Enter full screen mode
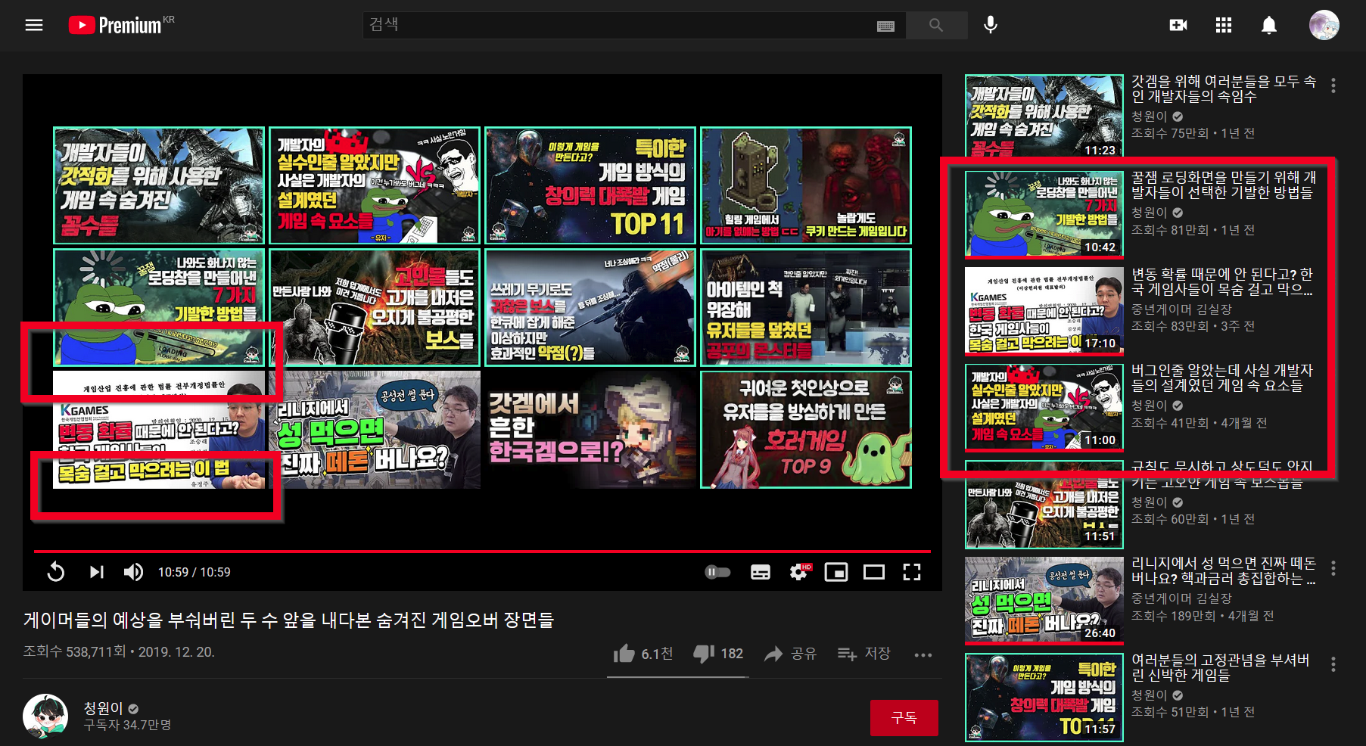This screenshot has height=746, width=1366. point(912,572)
